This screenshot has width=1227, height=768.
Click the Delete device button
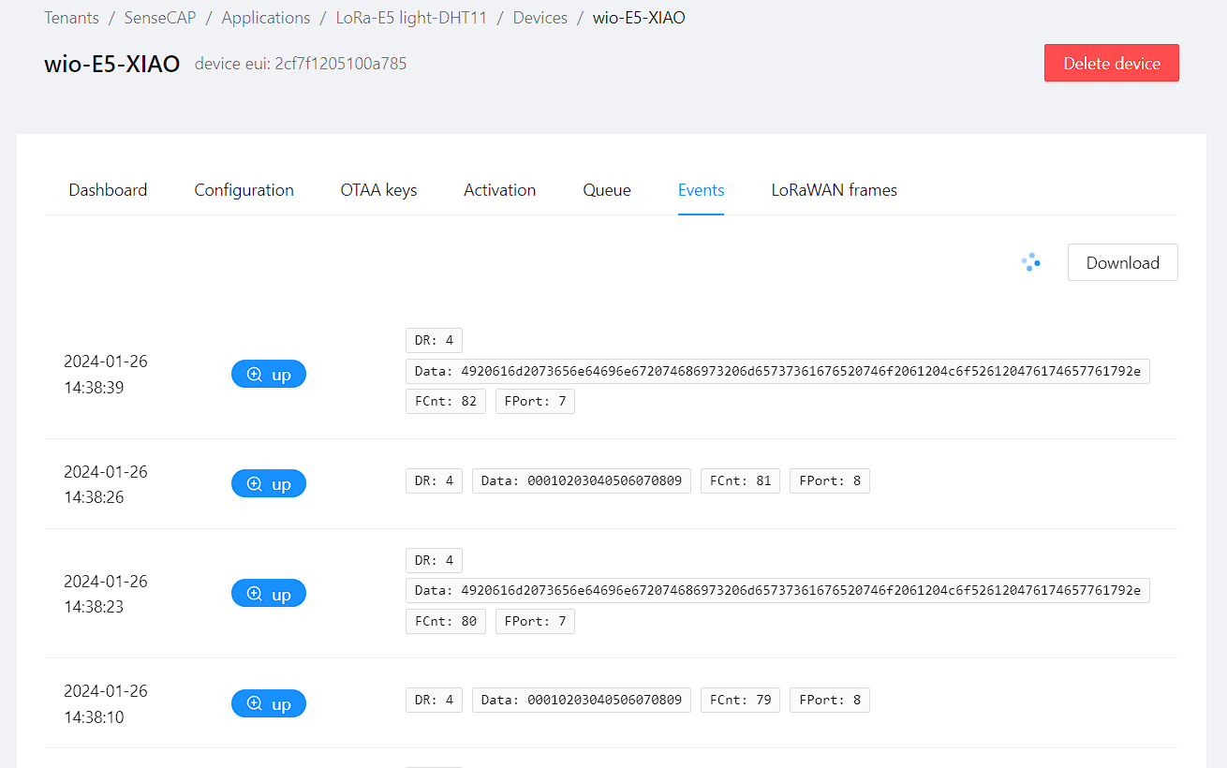1112,63
